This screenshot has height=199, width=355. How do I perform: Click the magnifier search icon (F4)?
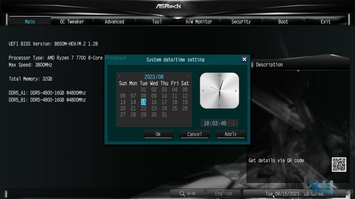pos(182,193)
